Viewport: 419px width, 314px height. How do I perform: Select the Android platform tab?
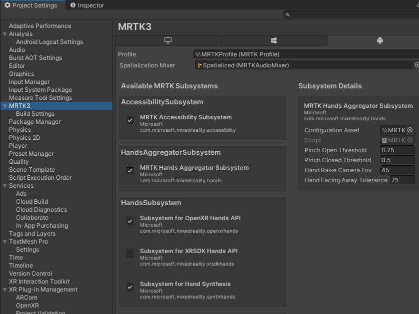(x=379, y=40)
